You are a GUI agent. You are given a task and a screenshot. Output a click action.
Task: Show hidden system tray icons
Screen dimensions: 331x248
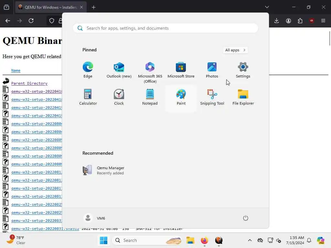[250, 240]
